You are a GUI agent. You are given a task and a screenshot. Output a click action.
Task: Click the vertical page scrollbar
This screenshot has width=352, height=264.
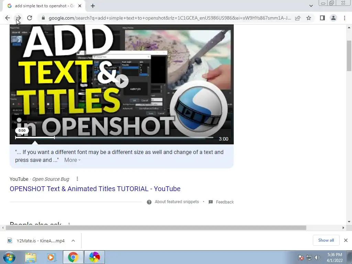click(x=349, y=56)
